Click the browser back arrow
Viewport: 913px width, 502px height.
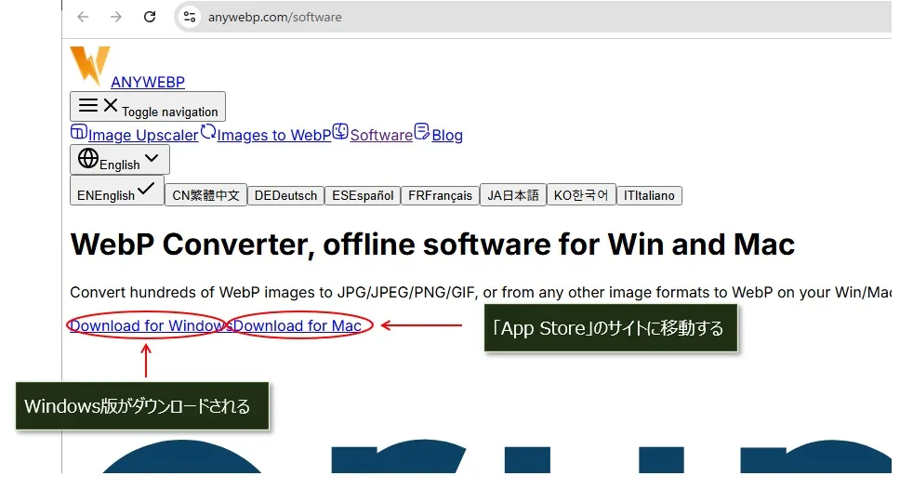84,17
